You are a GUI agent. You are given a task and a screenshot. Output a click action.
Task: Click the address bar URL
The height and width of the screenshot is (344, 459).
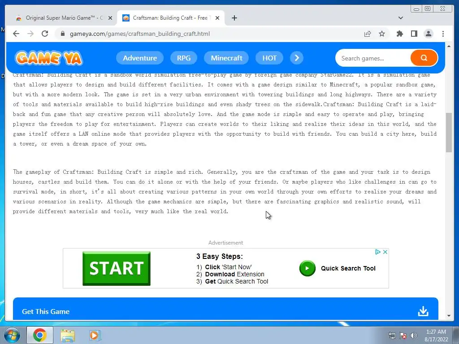tap(140, 34)
